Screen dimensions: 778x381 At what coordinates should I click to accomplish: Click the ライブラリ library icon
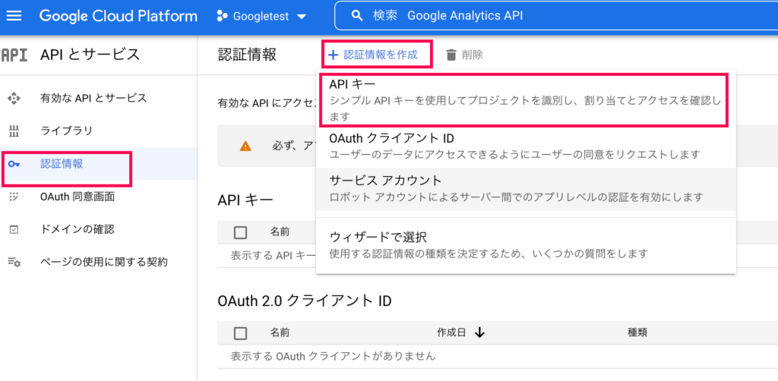pos(14,131)
